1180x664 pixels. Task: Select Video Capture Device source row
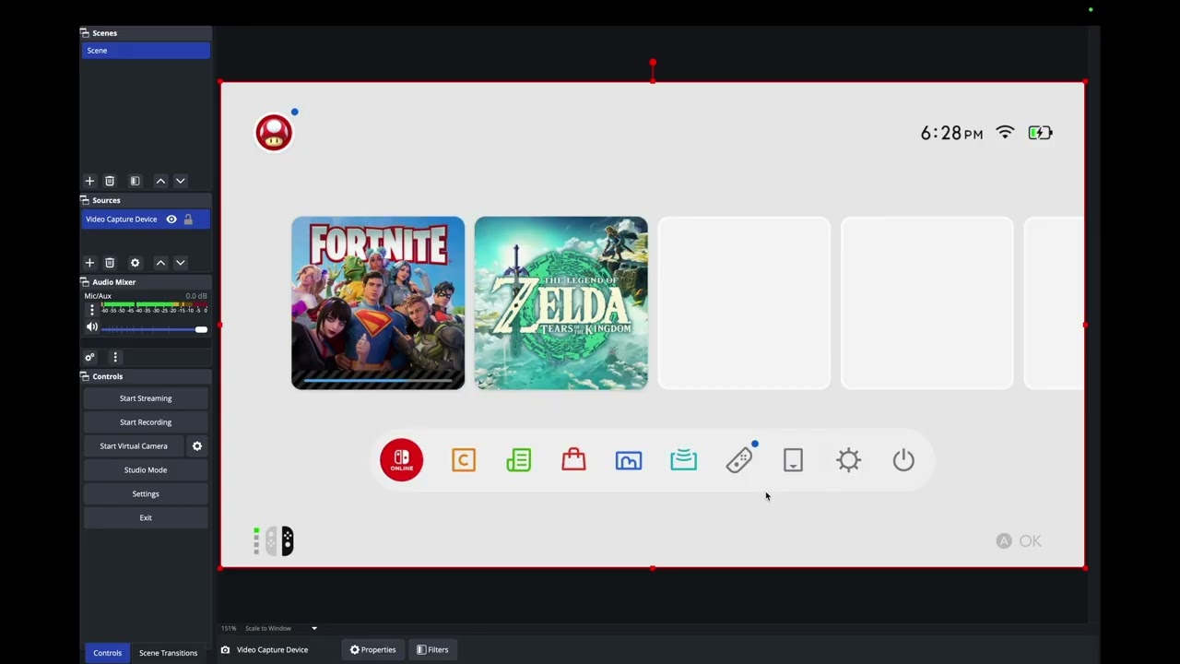pyautogui.click(x=146, y=219)
